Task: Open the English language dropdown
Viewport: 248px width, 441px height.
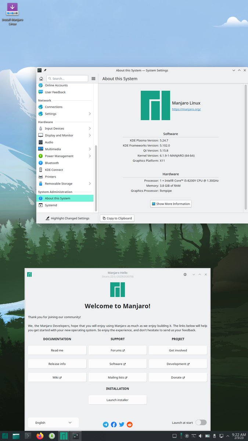Action: pos(53,423)
